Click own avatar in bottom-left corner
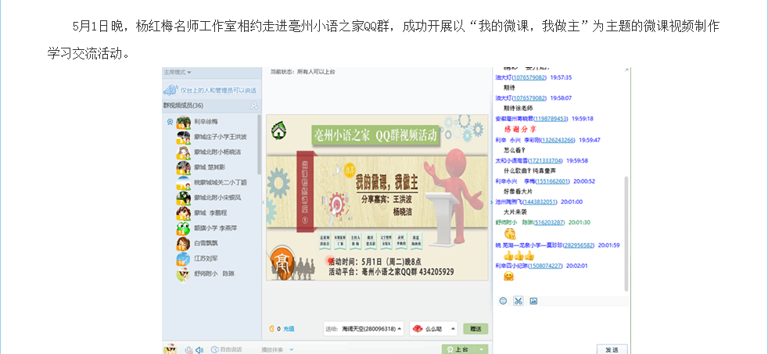The image size is (768, 354). click(x=170, y=349)
